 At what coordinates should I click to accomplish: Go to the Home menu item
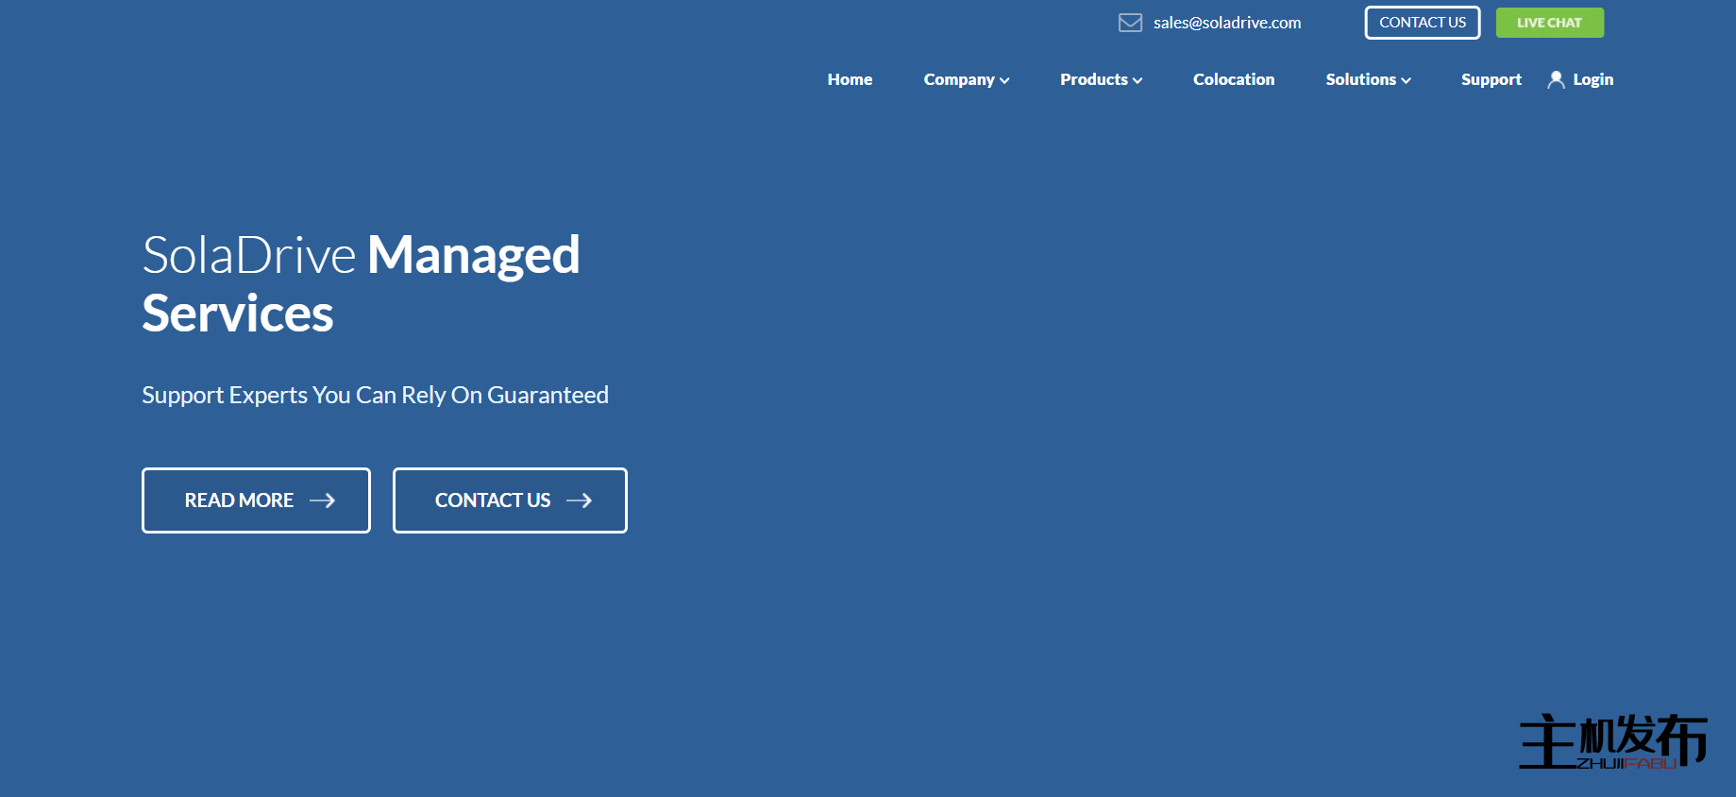click(850, 80)
